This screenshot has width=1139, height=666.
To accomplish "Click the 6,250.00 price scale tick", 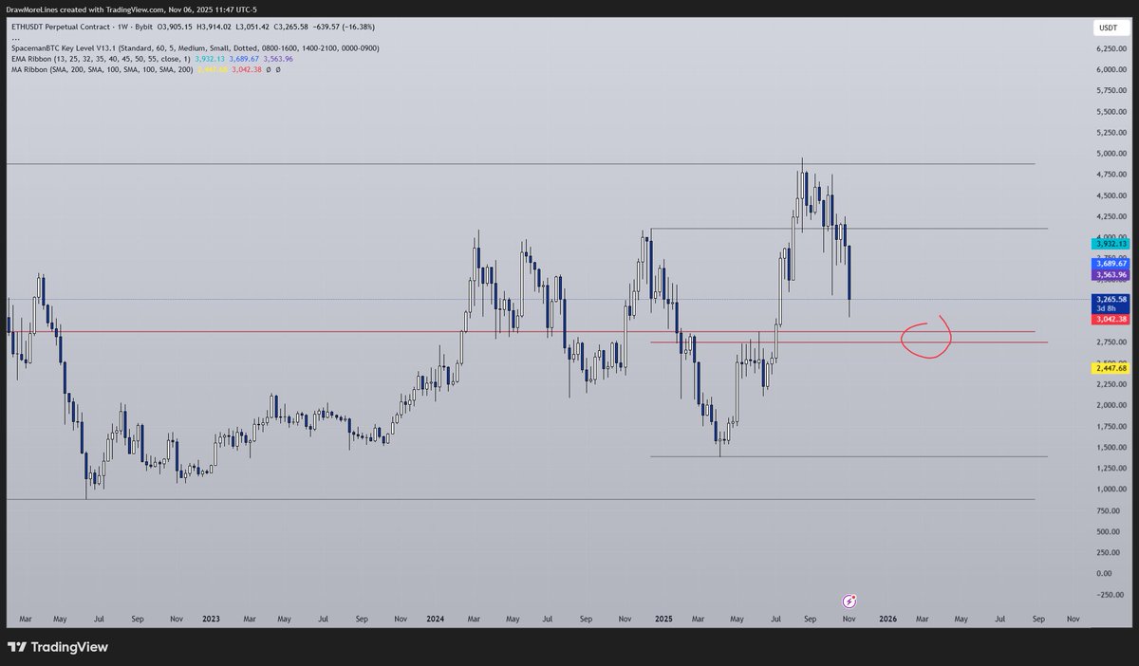I will click(1110, 48).
